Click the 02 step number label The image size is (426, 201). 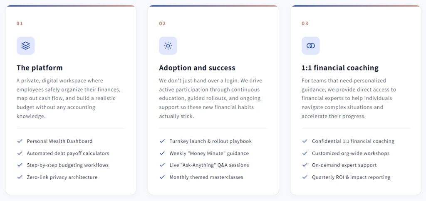point(162,24)
